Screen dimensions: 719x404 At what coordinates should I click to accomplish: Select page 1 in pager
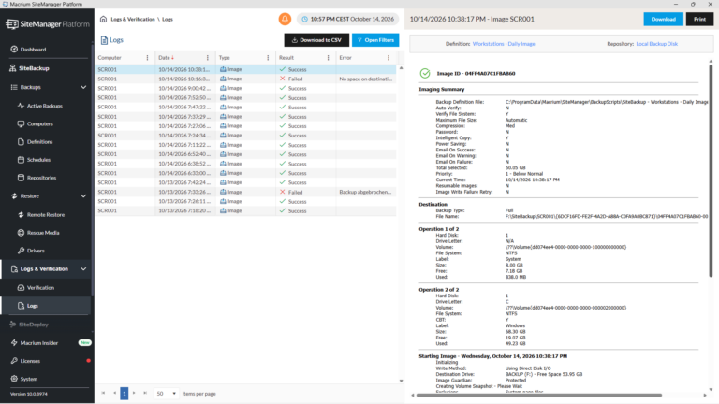[125, 393]
